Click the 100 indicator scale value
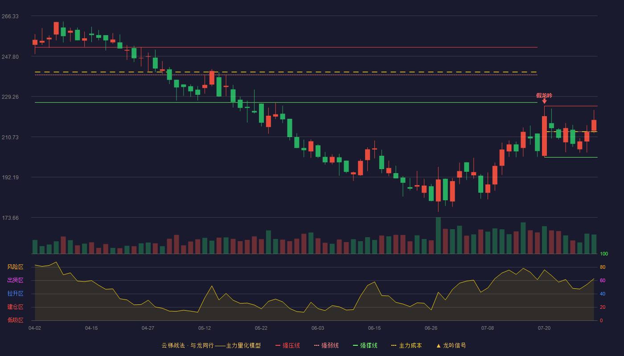The width and height of the screenshot is (624, 356). coord(604,254)
